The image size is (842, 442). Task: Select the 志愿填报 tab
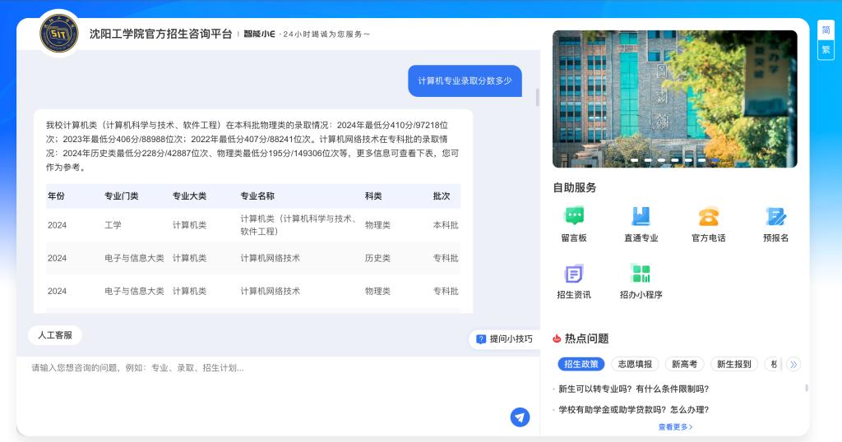point(635,364)
